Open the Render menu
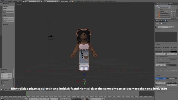 point(10,1)
